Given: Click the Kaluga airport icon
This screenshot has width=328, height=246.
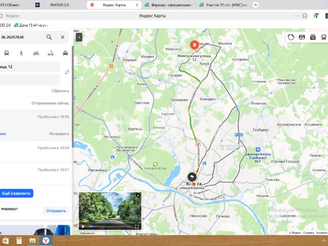Looking at the screenshot, I should (x=258, y=149).
